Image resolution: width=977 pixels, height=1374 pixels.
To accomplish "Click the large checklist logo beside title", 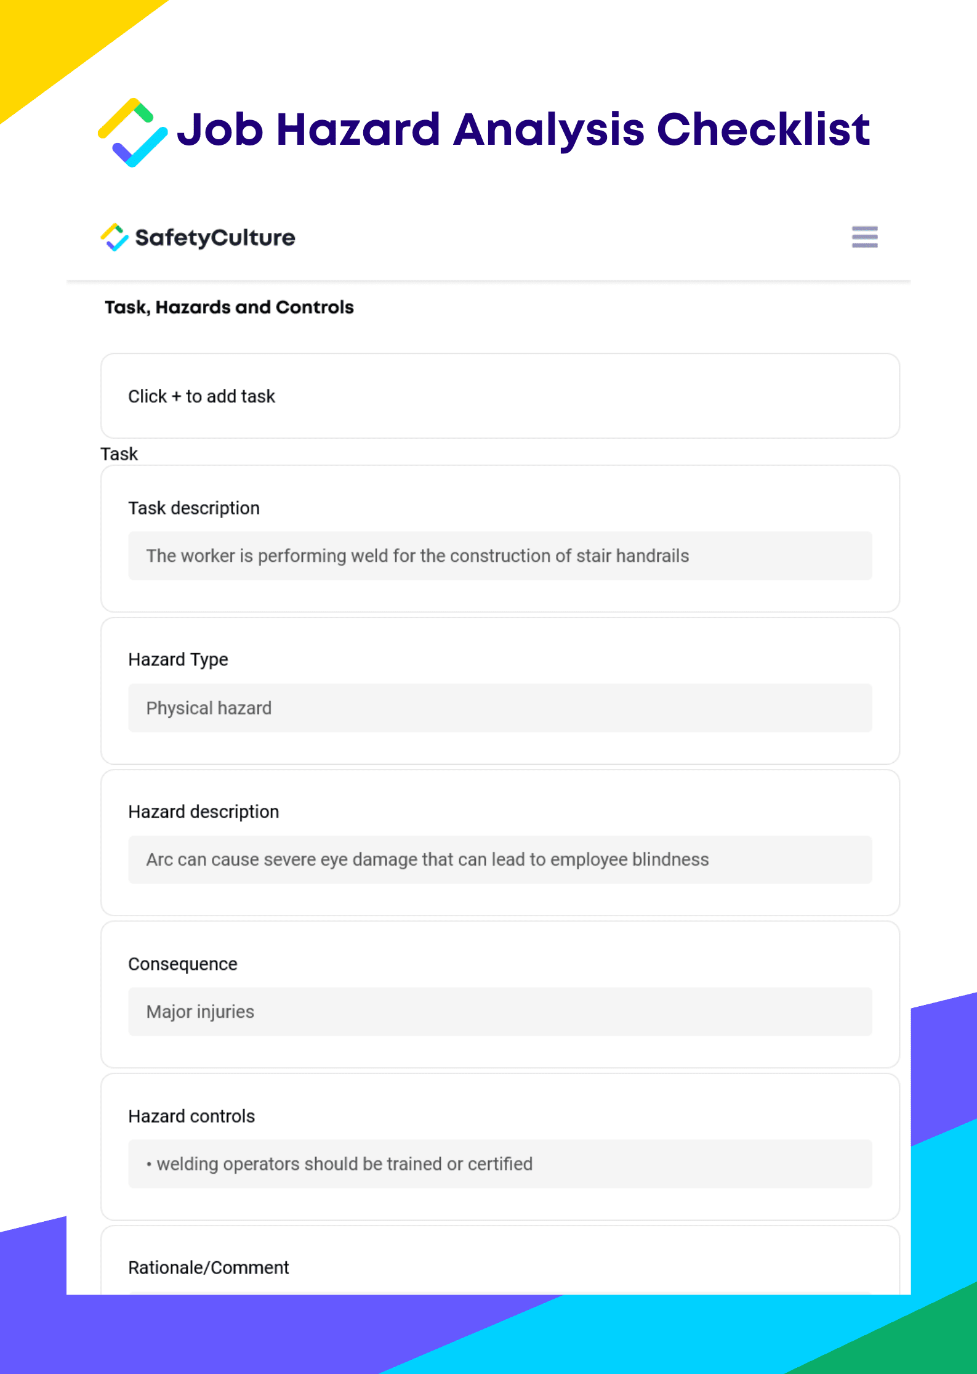I will [x=132, y=132].
